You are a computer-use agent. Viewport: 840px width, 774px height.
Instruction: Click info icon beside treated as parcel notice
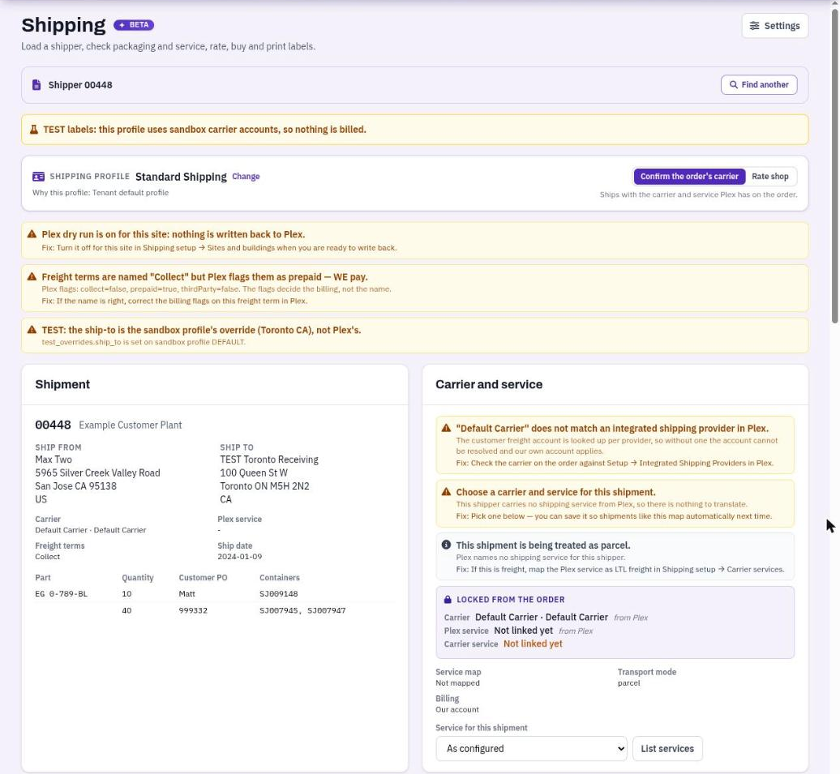(446, 545)
